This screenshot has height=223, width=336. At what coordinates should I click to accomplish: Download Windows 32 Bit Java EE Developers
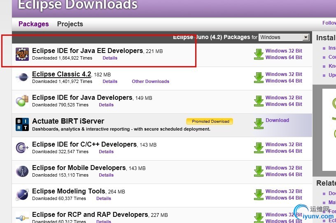[x=284, y=51]
